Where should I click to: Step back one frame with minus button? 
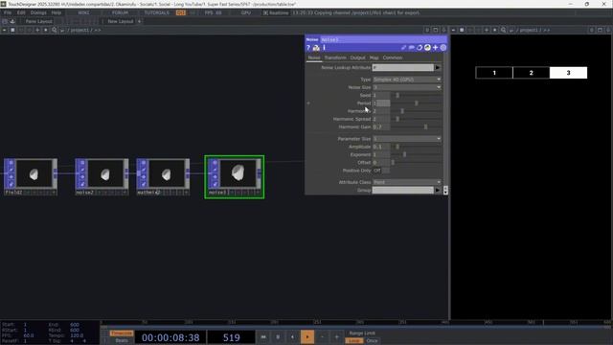[x=322, y=336]
